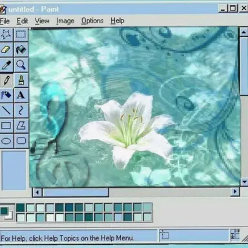The image size is (248, 248).
Task: Click the horizontal scrollbar left arrow
Action: pyautogui.click(x=37, y=192)
